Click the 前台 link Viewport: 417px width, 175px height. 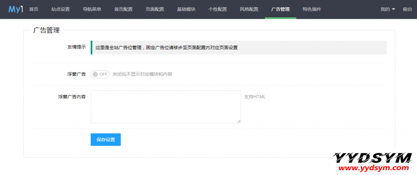click(407, 9)
